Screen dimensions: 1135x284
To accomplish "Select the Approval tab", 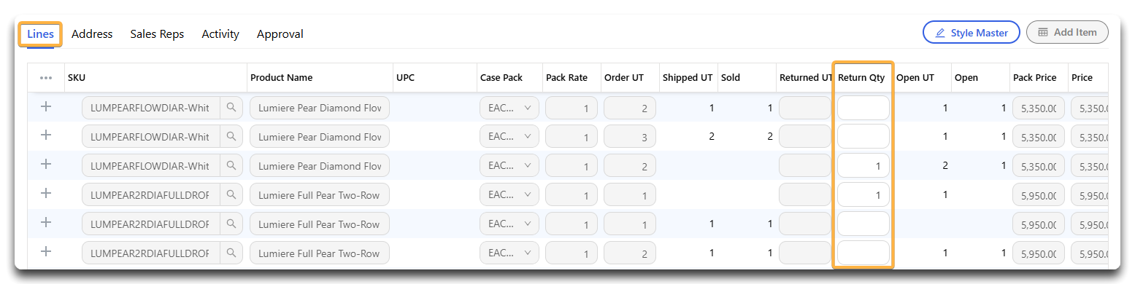I will coord(280,34).
